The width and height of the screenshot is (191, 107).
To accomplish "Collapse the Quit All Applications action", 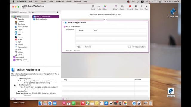I will pos(63,23).
